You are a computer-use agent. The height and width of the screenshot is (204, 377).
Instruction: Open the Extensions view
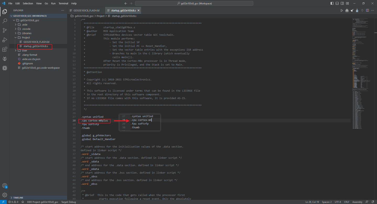(4, 49)
